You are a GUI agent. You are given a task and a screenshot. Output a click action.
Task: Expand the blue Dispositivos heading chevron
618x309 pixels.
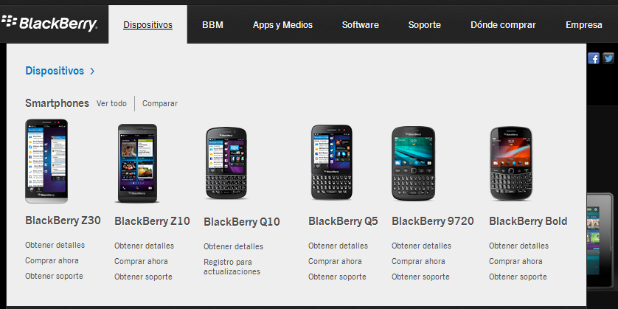click(x=92, y=71)
